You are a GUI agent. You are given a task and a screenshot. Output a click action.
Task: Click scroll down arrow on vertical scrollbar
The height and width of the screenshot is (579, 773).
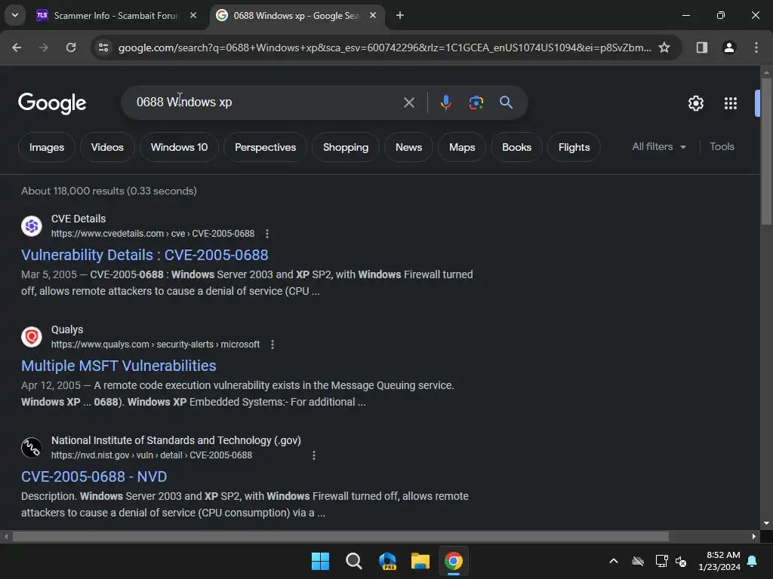pyautogui.click(x=766, y=523)
